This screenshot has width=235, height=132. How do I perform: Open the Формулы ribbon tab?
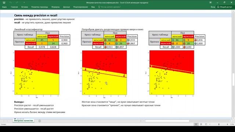(x=55, y=7)
